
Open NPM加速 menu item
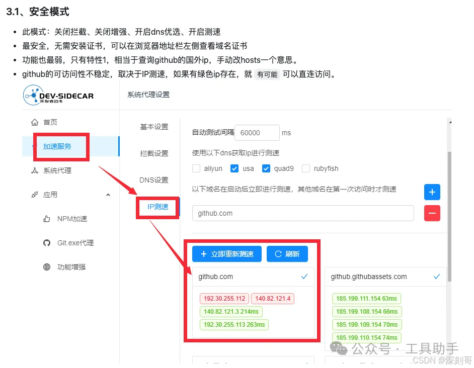(72, 219)
